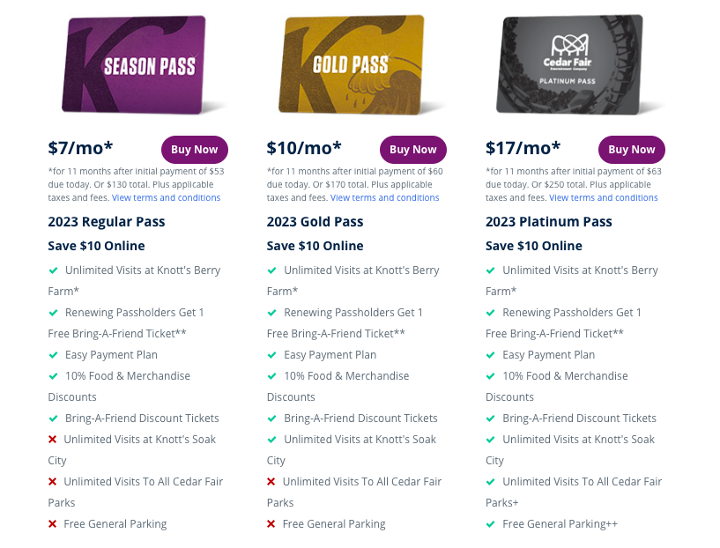Click green check beside Regular Pass Easy Payment Plan
The width and height of the screenshot is (720, 548).
(x=53, y=355)
